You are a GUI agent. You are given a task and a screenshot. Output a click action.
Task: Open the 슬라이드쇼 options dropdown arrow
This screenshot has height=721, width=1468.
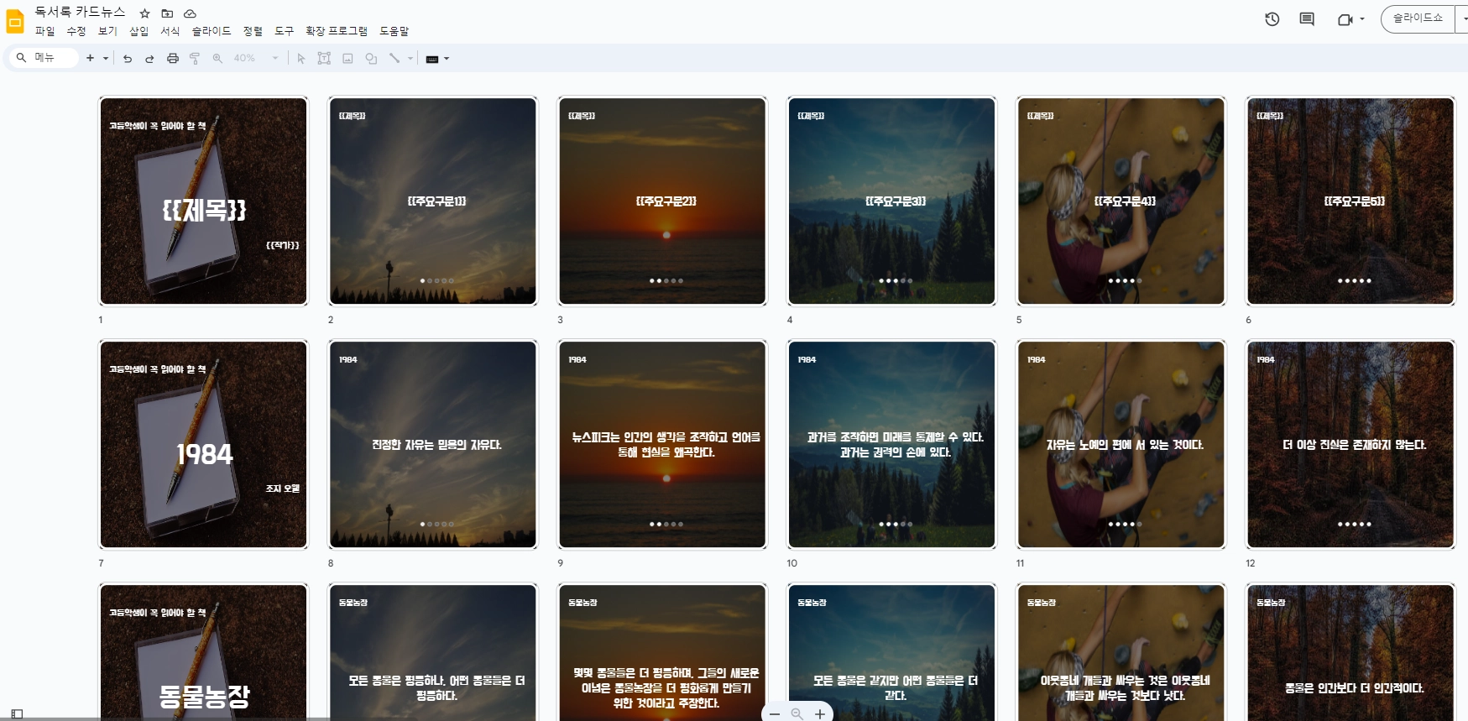(x=1464, y=18)
